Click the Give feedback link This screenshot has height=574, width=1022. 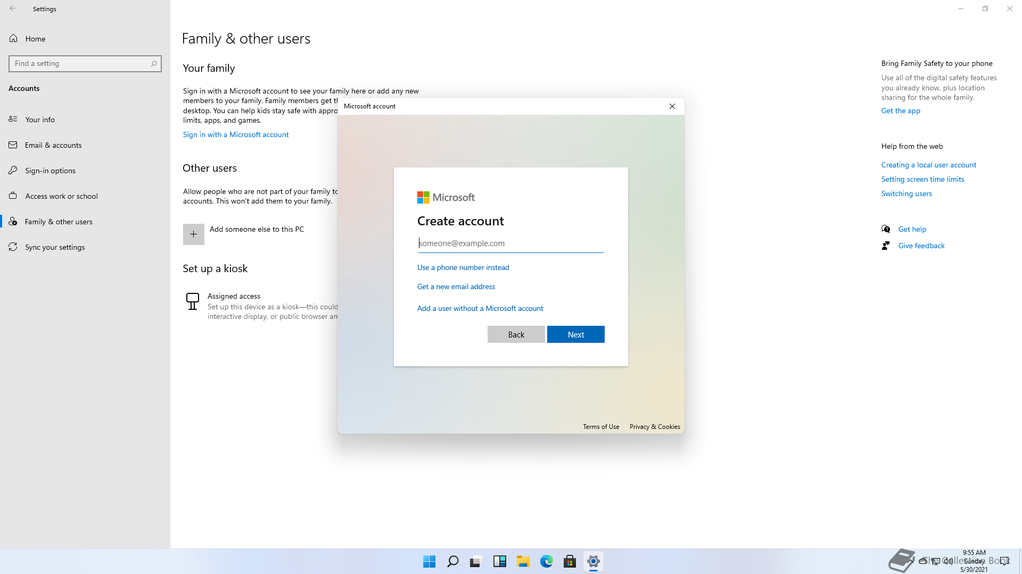[x=921, y=246]
